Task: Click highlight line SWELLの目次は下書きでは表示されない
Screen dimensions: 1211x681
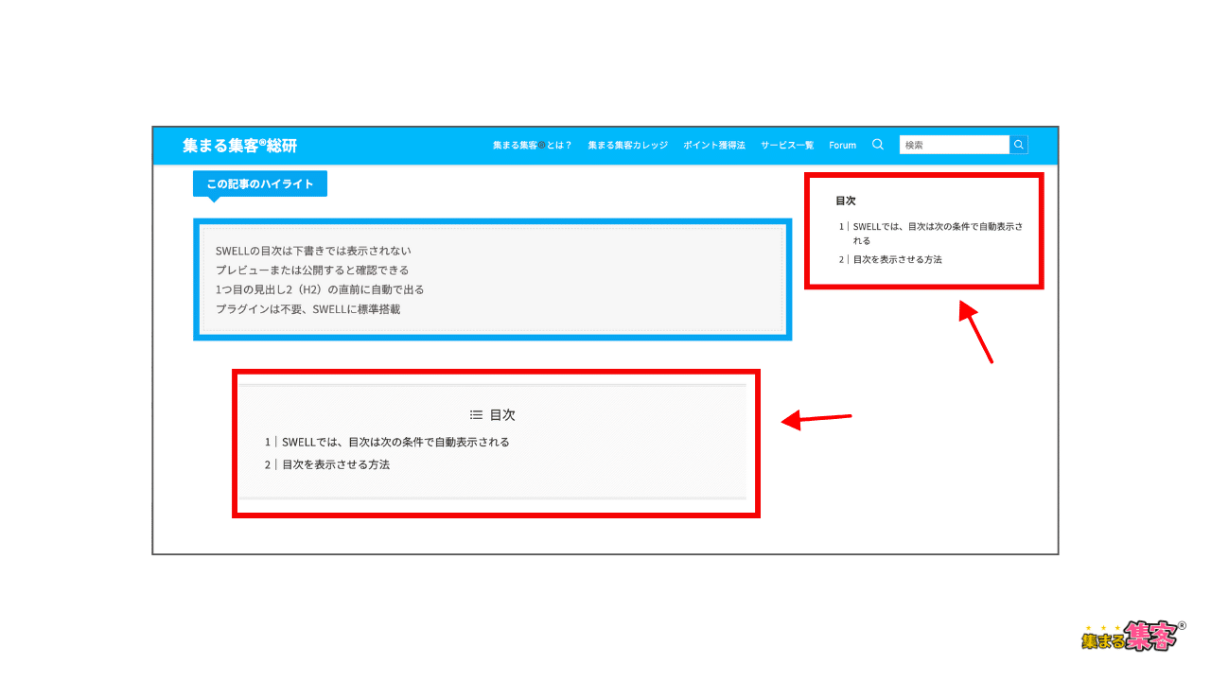Action: tap(313, 251)
